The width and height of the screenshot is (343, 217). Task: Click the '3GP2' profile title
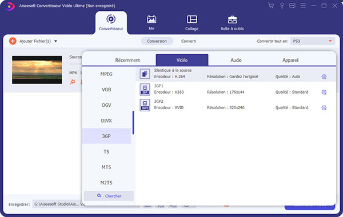click(x=158, y=102)
